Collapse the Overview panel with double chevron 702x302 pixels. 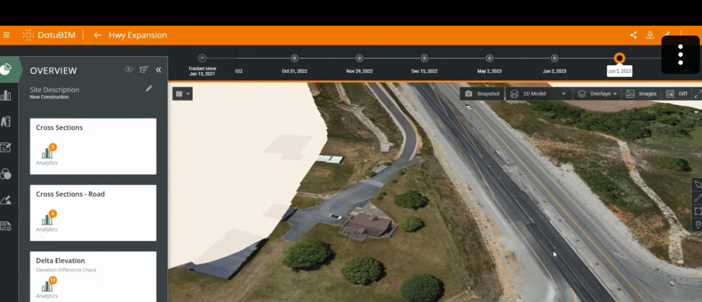(x=158, y=69)
